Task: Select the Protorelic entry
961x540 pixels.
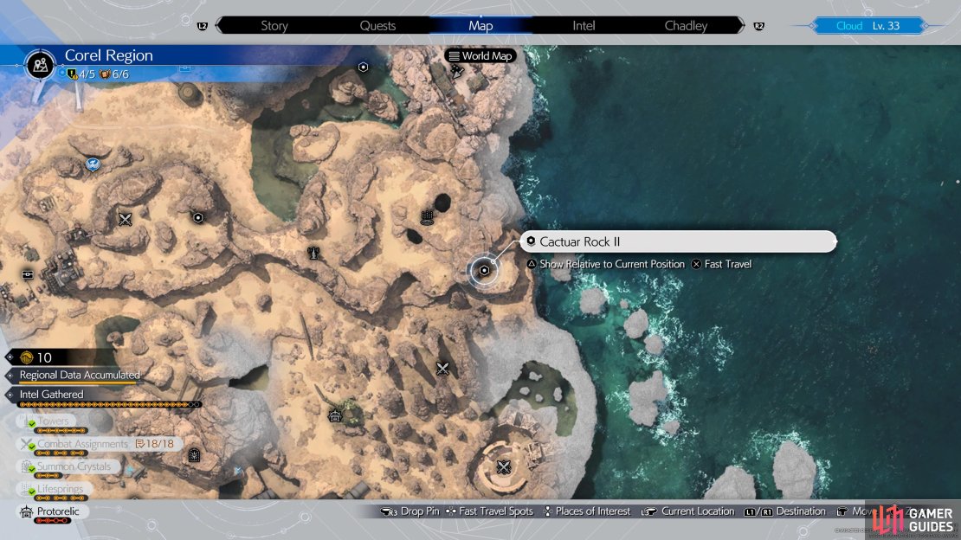Action: pos(50,511)
